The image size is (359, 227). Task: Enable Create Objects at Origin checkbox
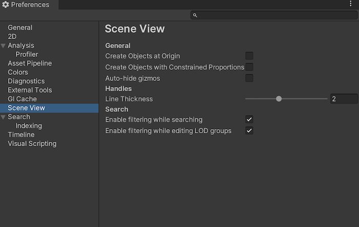point(249,56)
